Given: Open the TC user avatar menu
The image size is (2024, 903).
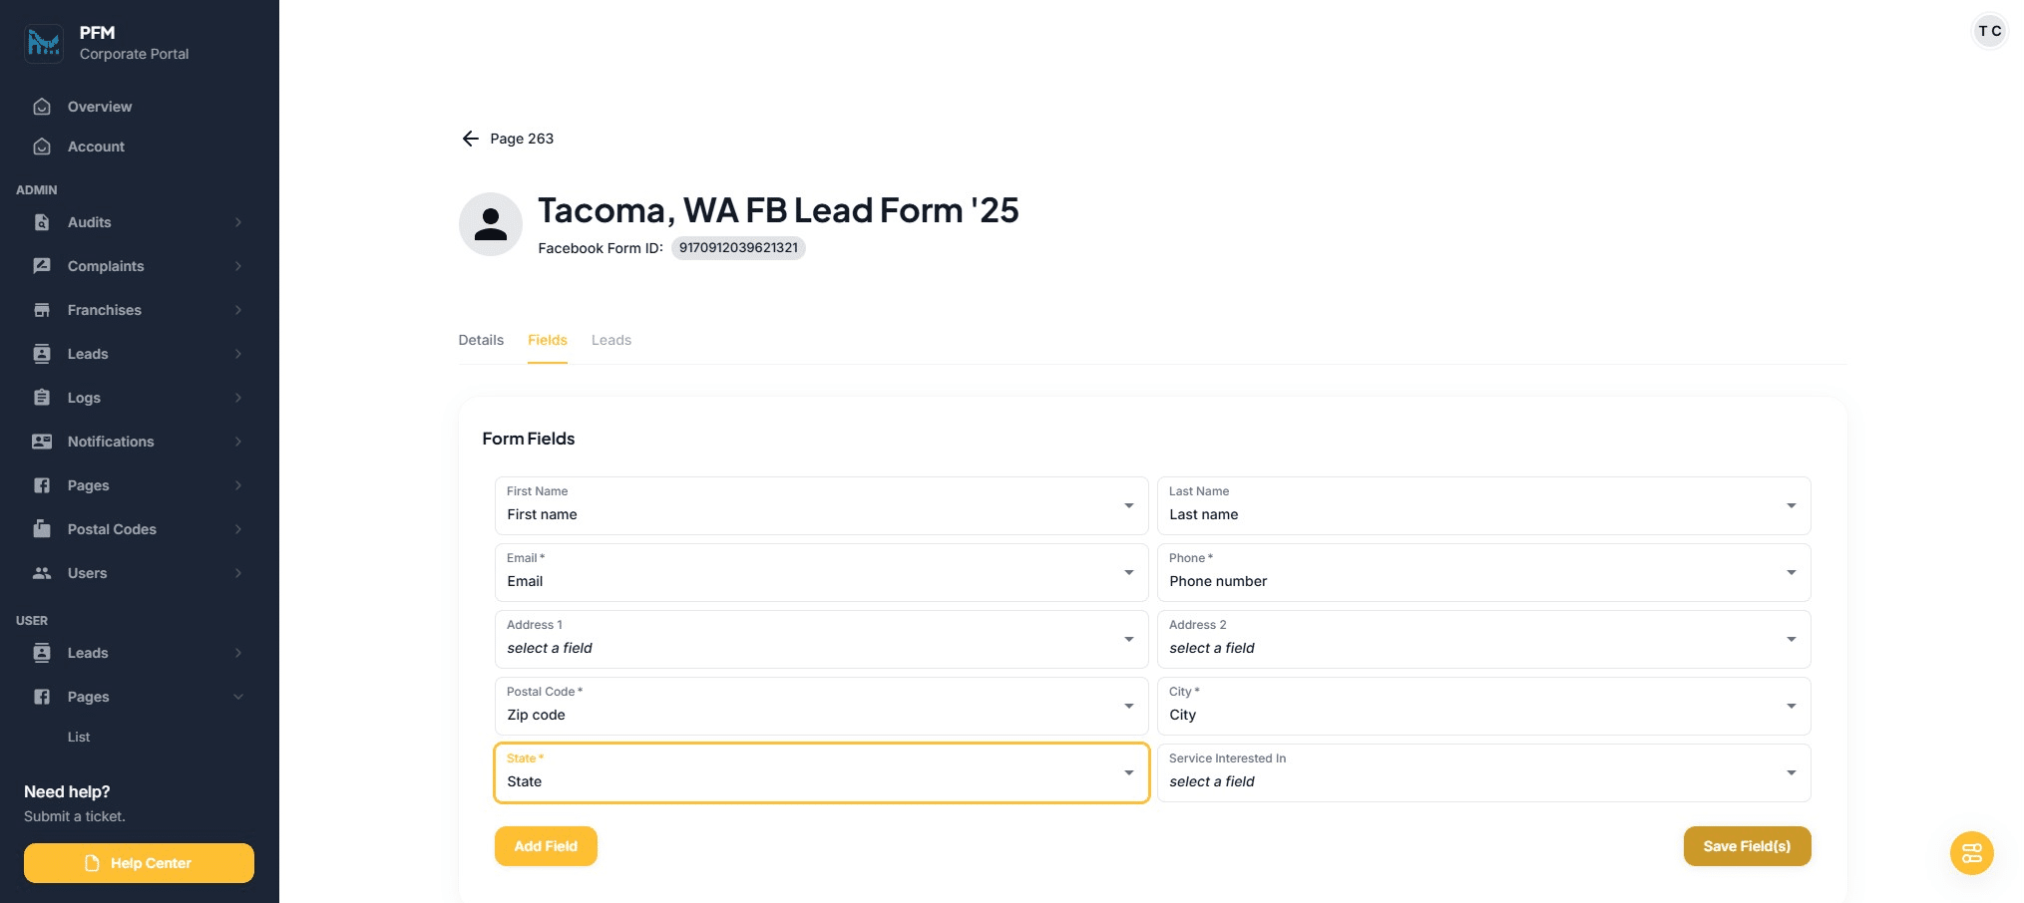Looking at the screenshot, I should [x=1989, y=31].
